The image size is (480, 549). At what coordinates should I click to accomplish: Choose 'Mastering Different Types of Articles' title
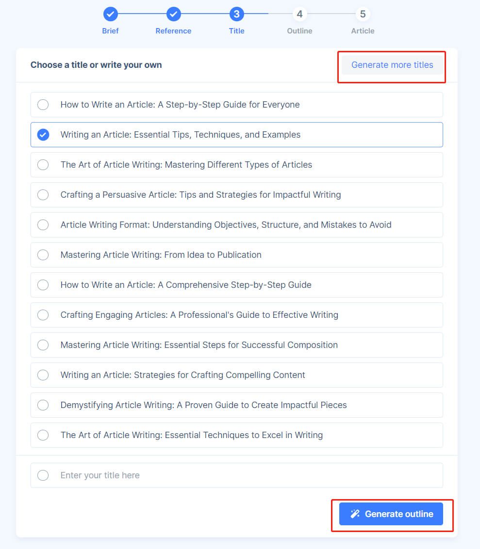43,165
